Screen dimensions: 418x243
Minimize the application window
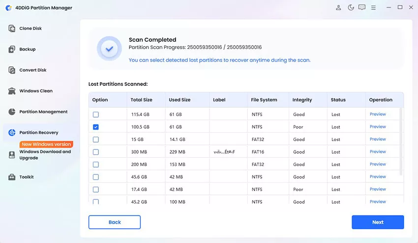[x=388, y=8]
